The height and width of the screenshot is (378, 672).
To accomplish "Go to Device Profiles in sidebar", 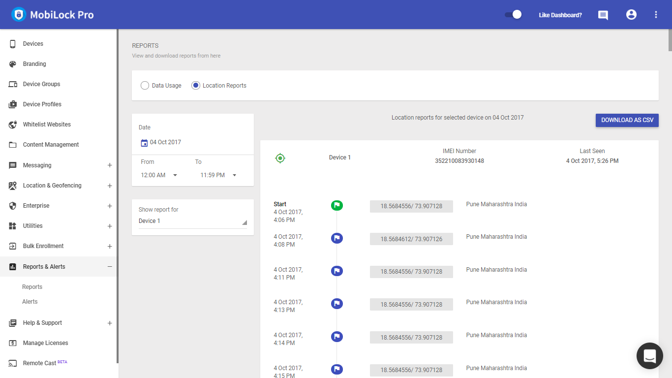I will pos(42,104).
